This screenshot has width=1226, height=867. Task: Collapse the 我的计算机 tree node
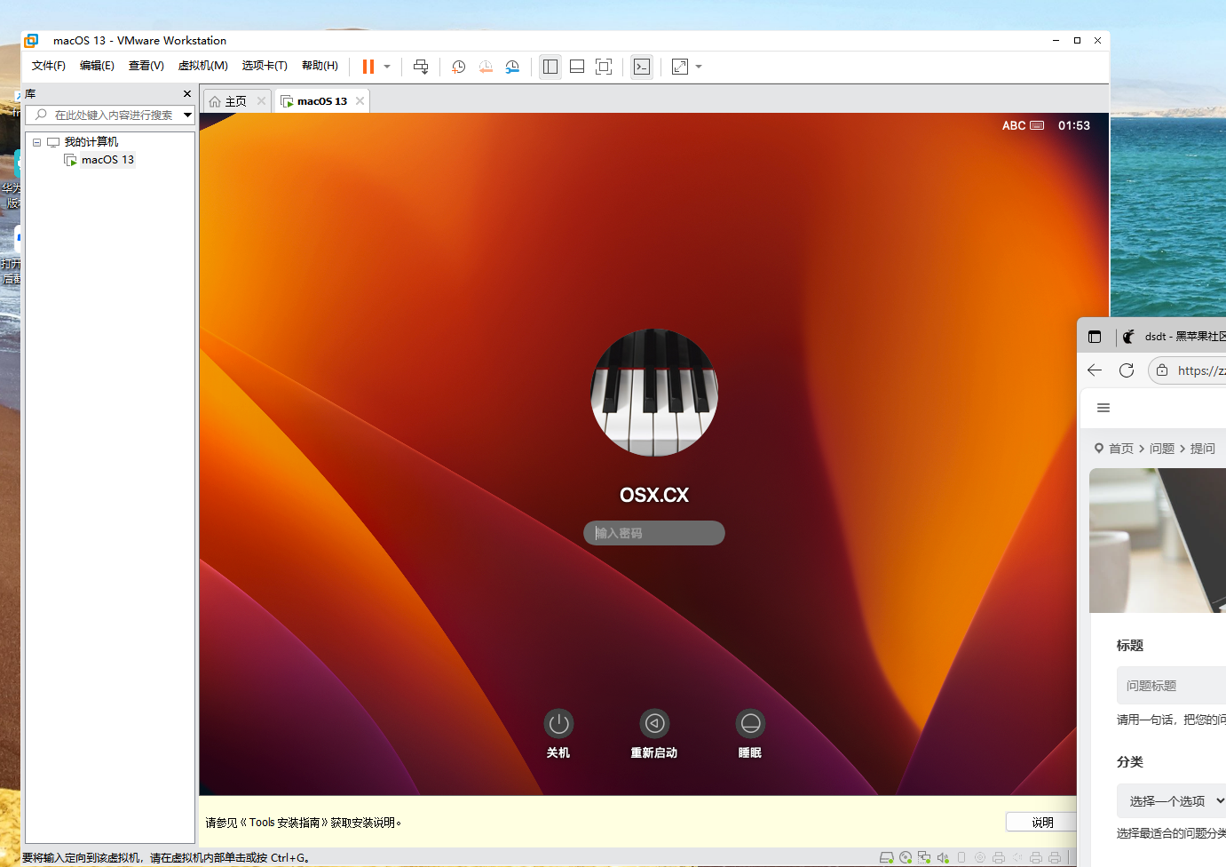pyautogui.click(x=36, y=142)
